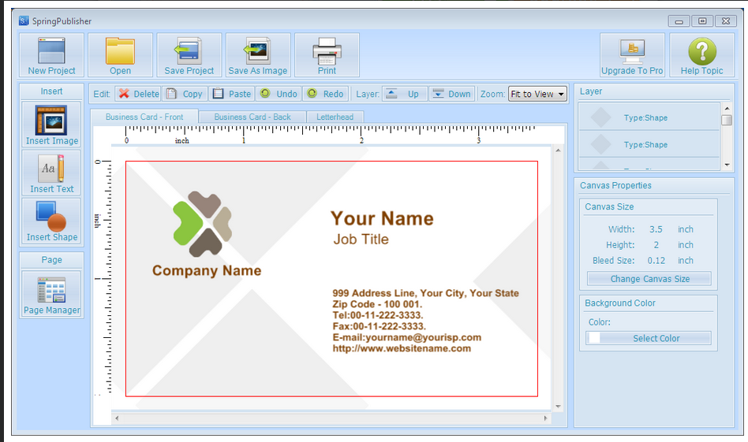Click the Width value 3.5
This screenshot has width=748, height=442.
tap(656, 229)
